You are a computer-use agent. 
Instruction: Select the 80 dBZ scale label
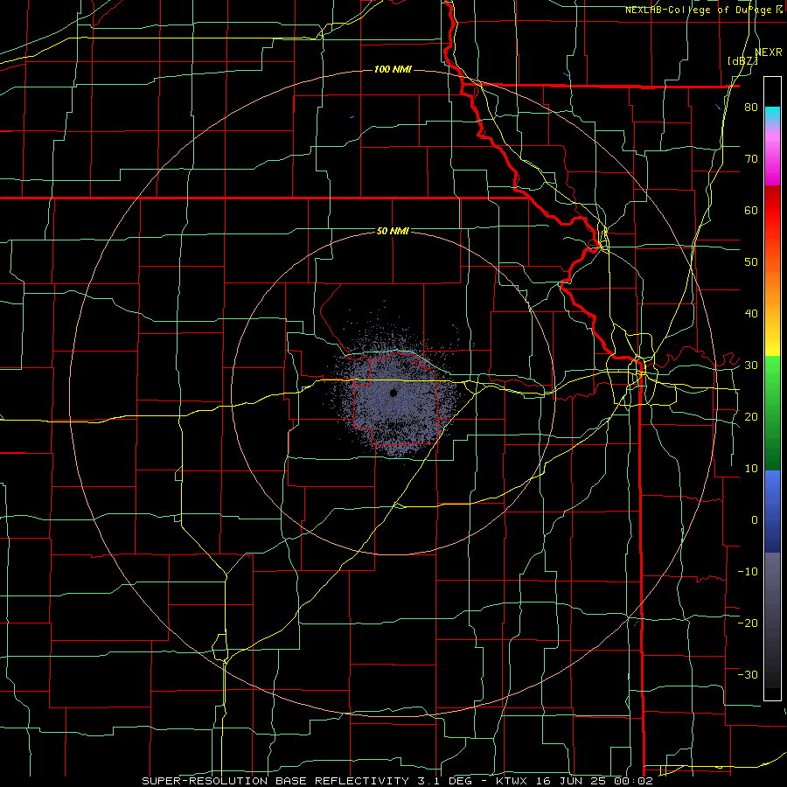tap(751, 107)
